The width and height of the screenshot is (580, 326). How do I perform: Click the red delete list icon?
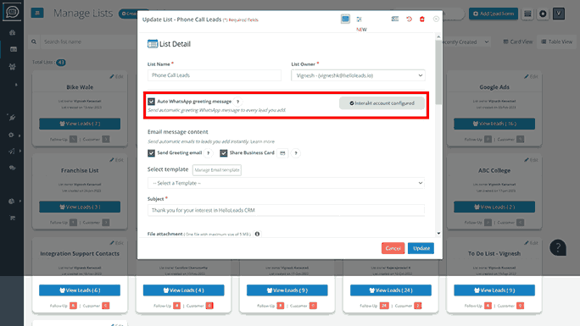[422, 19]
